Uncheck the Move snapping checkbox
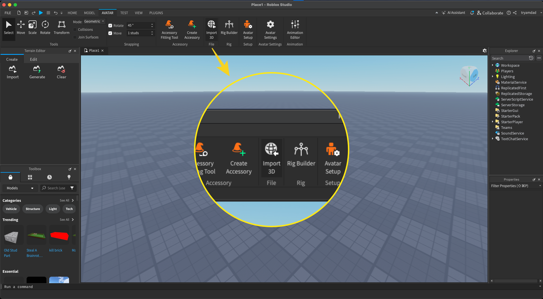The height and width of the screenshot is (299, 543). click(x=110, y=33)
